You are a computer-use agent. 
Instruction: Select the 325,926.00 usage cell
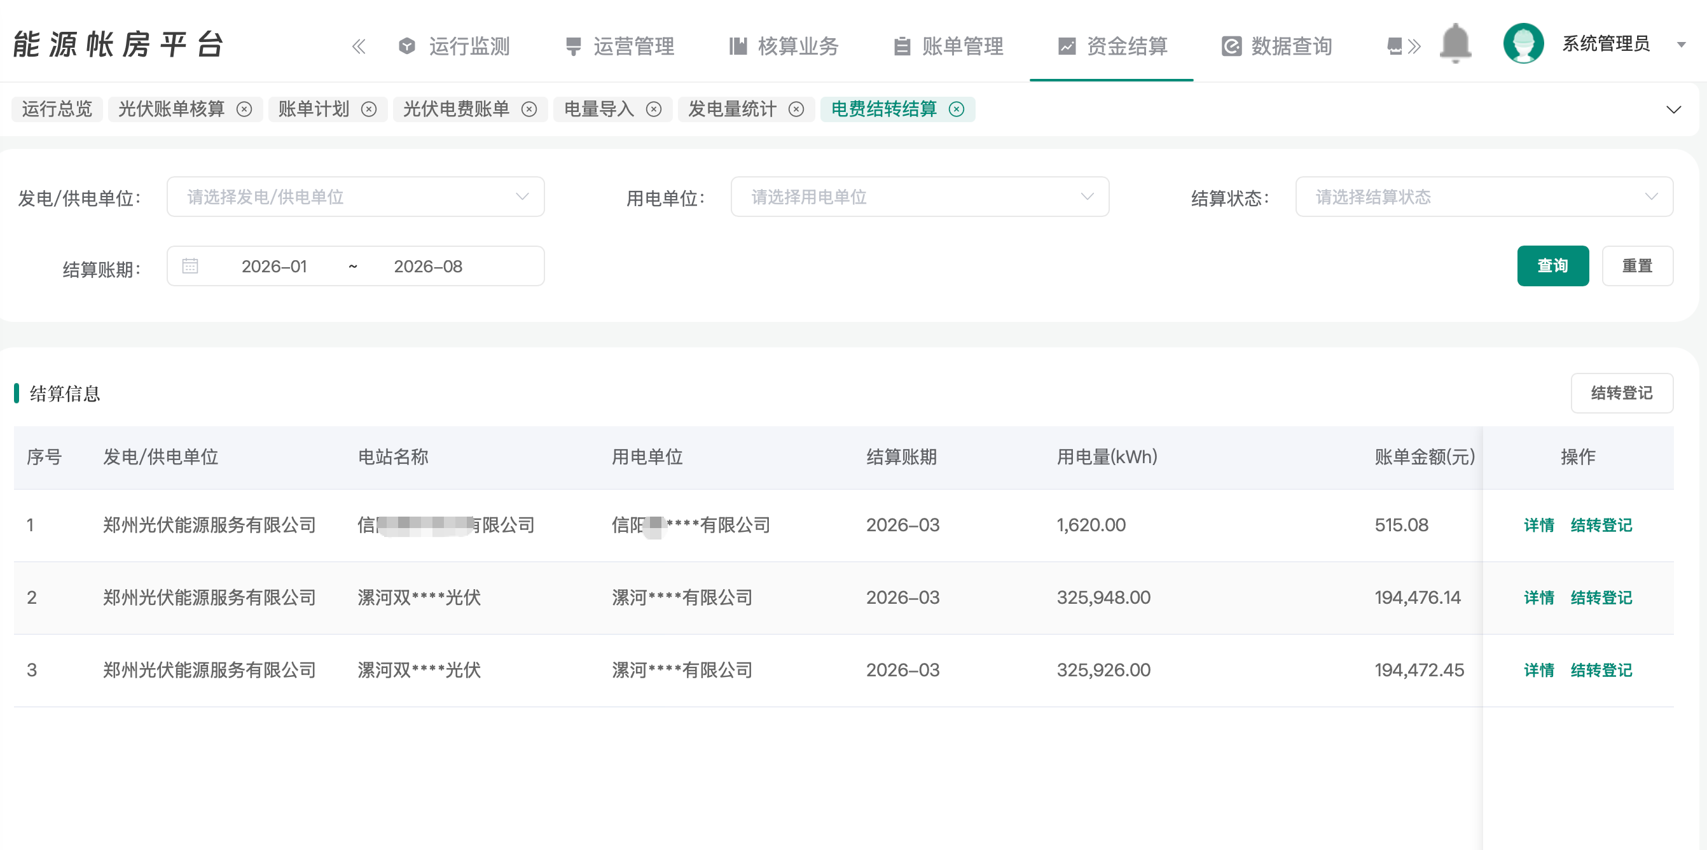(1103, 670)
